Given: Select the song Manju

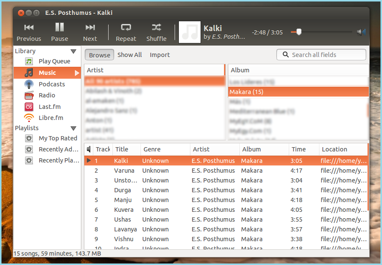Looking at the screenshot, I should click(123, 200).
